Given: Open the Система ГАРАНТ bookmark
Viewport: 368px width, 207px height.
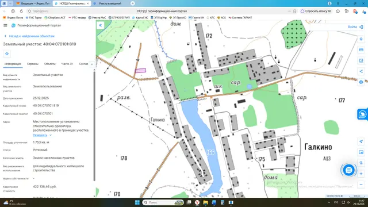Looking at the screenshot, I should point(240,18).
